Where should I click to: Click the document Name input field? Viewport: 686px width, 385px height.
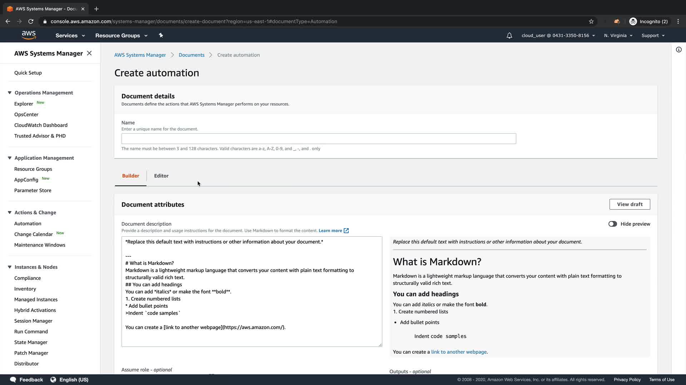pos(318,139)
